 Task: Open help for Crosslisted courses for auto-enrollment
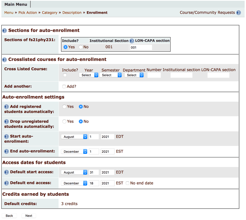[5, 60]
